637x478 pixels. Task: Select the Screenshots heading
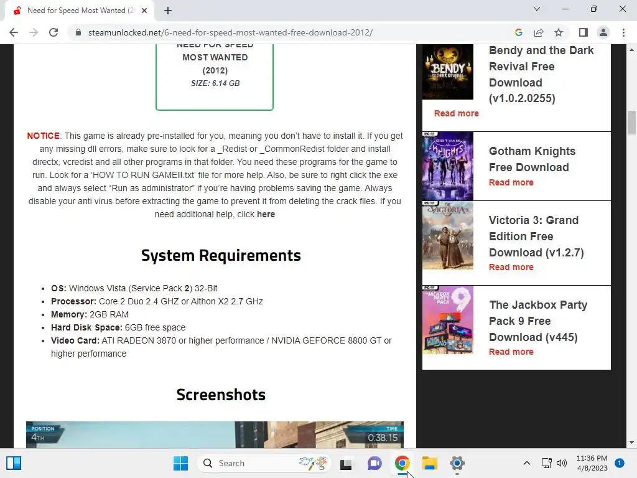click(221, 395)
